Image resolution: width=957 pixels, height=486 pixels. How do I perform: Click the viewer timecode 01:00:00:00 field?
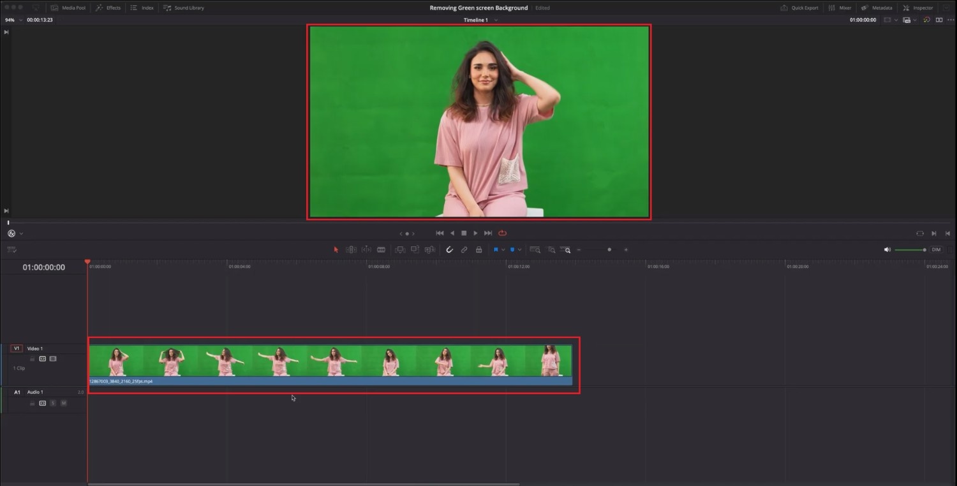[863, 20]
